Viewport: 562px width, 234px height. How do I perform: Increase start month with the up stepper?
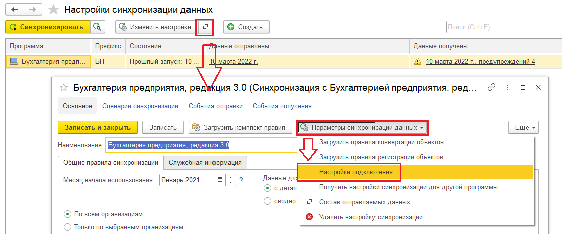click(231, 177)
